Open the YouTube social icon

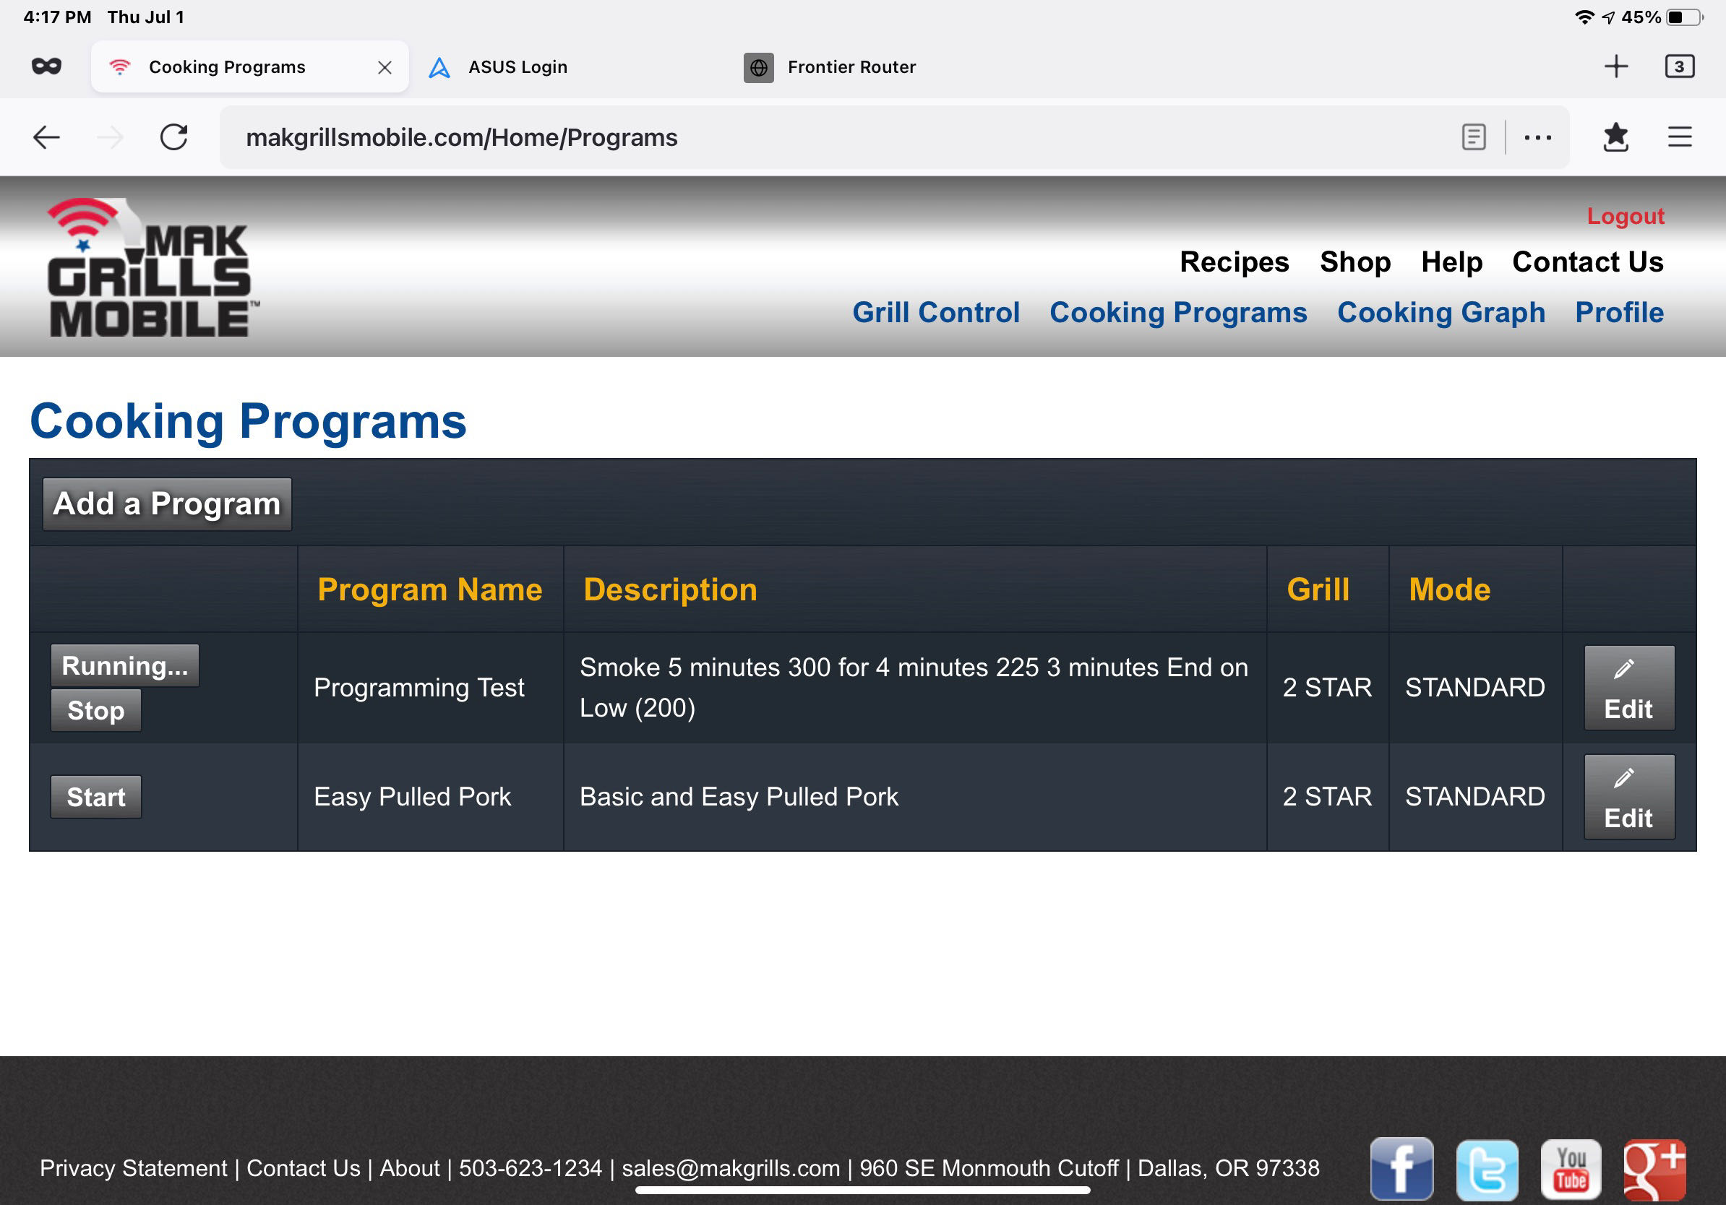tap(1571, 1170)
